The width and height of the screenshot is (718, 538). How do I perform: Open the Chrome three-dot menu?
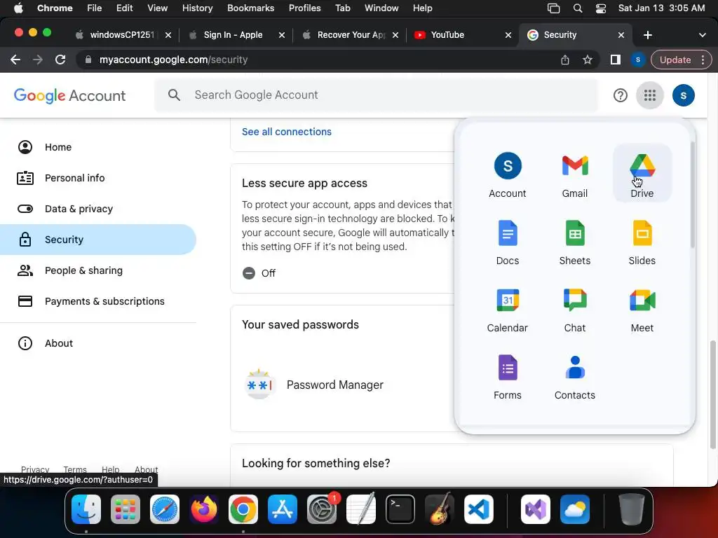(x=703, y=60)
